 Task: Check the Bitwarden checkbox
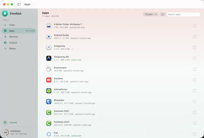(194, 102)
